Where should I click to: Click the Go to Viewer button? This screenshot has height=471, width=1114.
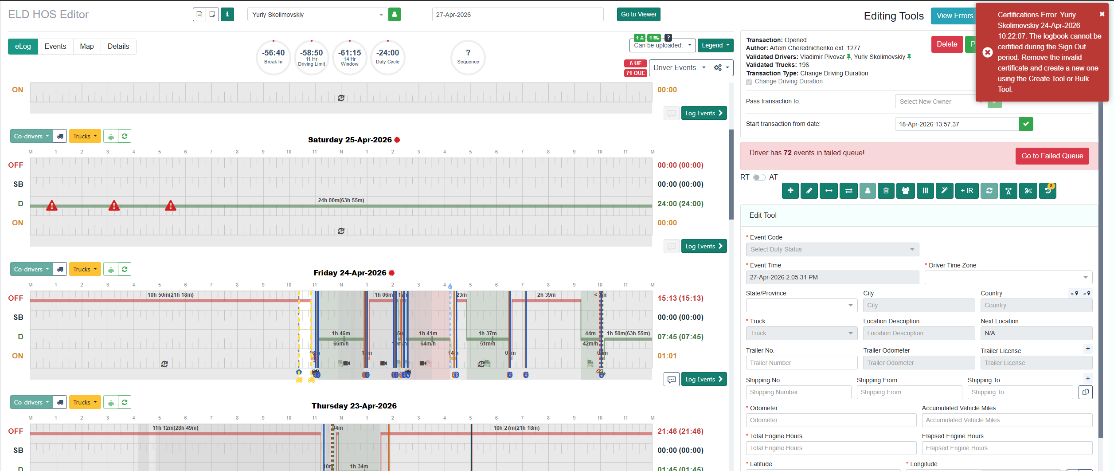pos(639,15)
